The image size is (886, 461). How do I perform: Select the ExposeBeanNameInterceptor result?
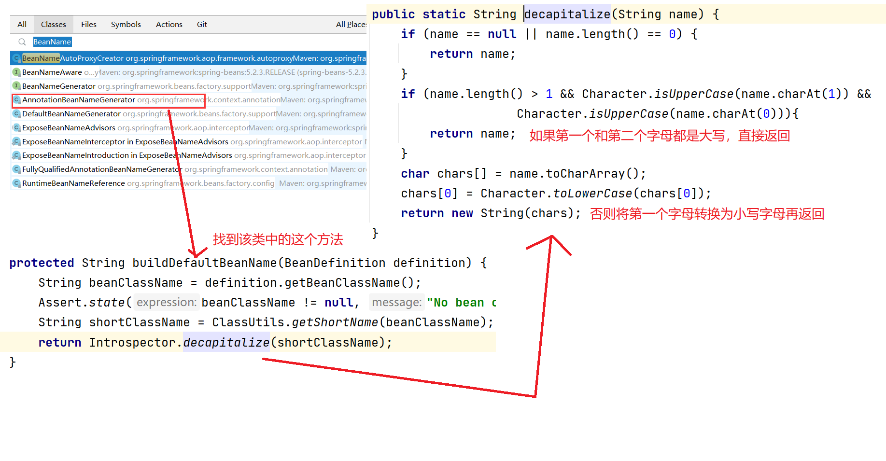point(188,141)
